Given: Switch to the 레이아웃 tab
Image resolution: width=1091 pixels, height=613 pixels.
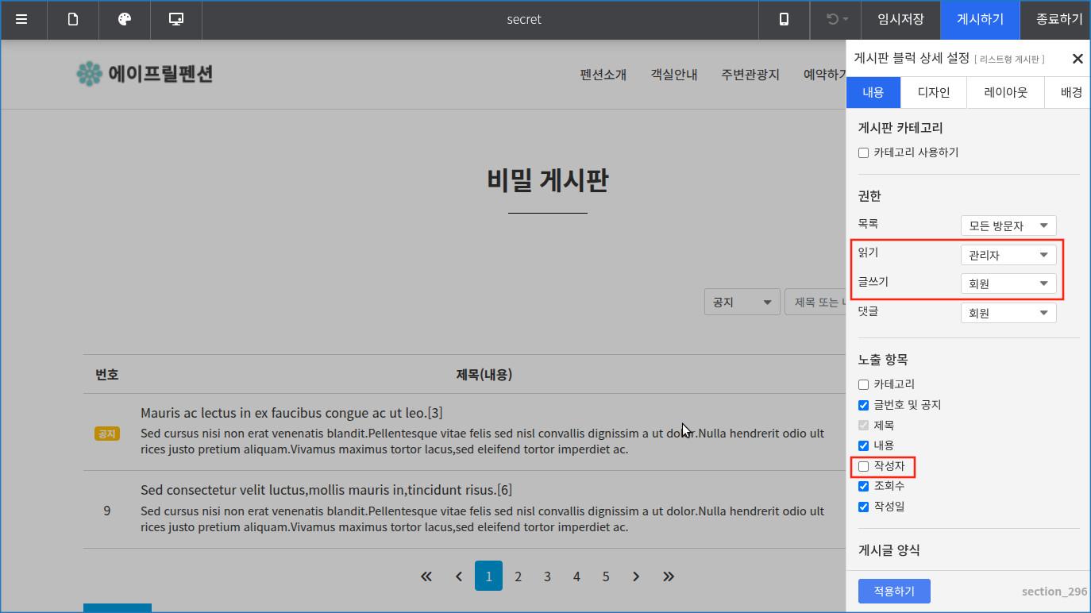Looking at the screenshot, I should click(x=1005, y=92).
